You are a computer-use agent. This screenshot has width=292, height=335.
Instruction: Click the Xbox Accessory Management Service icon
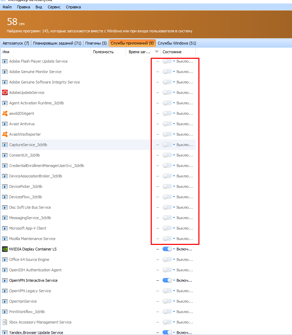click(x=5, y=322)
